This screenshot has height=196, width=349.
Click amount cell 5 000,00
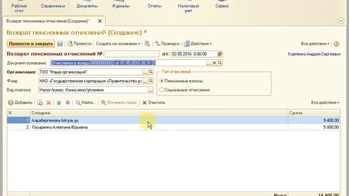click(314, 127)
